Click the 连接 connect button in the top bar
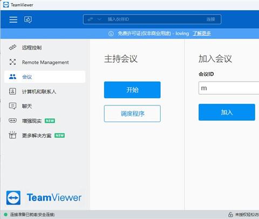 pos(210,19)
